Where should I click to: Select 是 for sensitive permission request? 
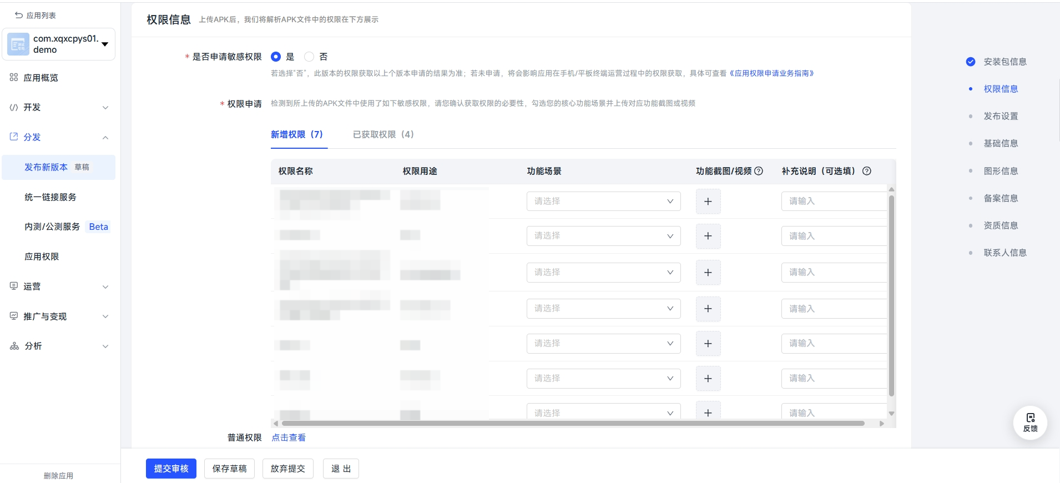(276, 57)
